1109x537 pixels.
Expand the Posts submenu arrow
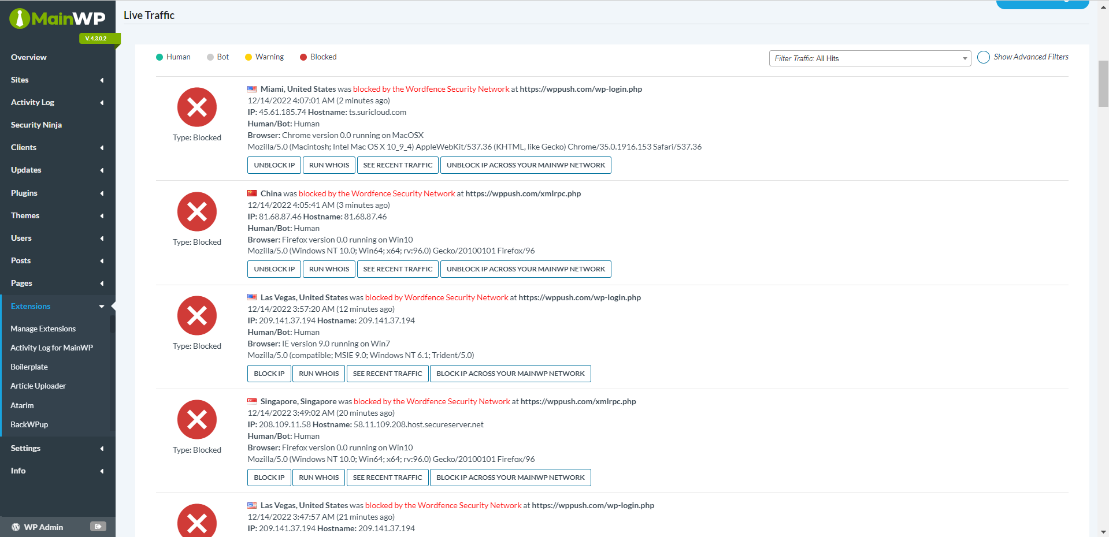(102, 261)
